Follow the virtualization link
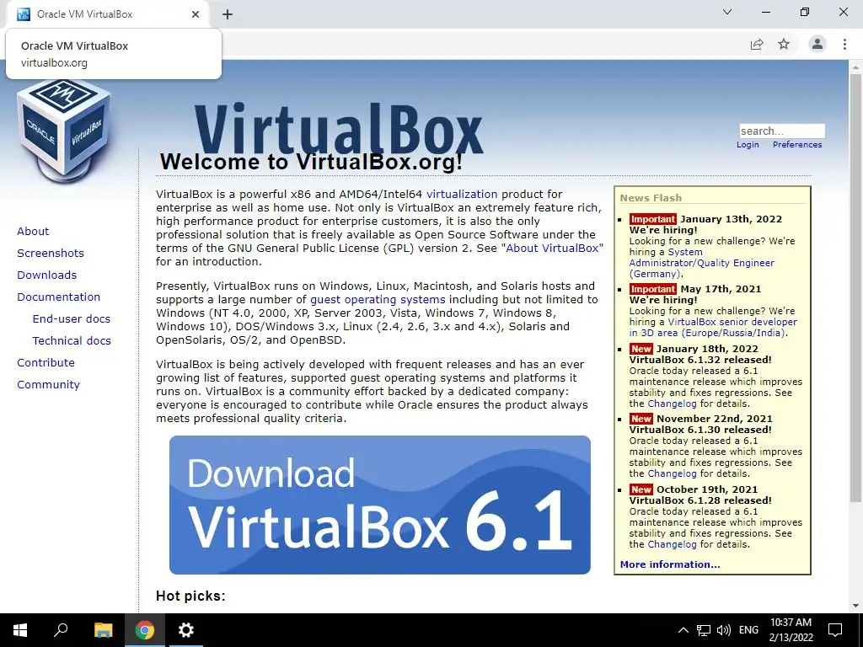863x647 pixels. point(462,195)
